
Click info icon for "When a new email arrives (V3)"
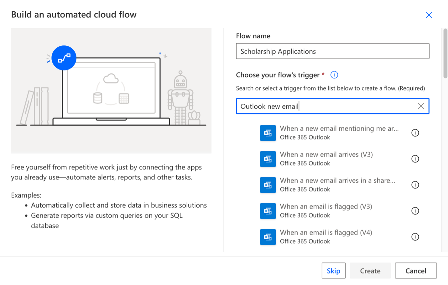[x=415, y=159]
